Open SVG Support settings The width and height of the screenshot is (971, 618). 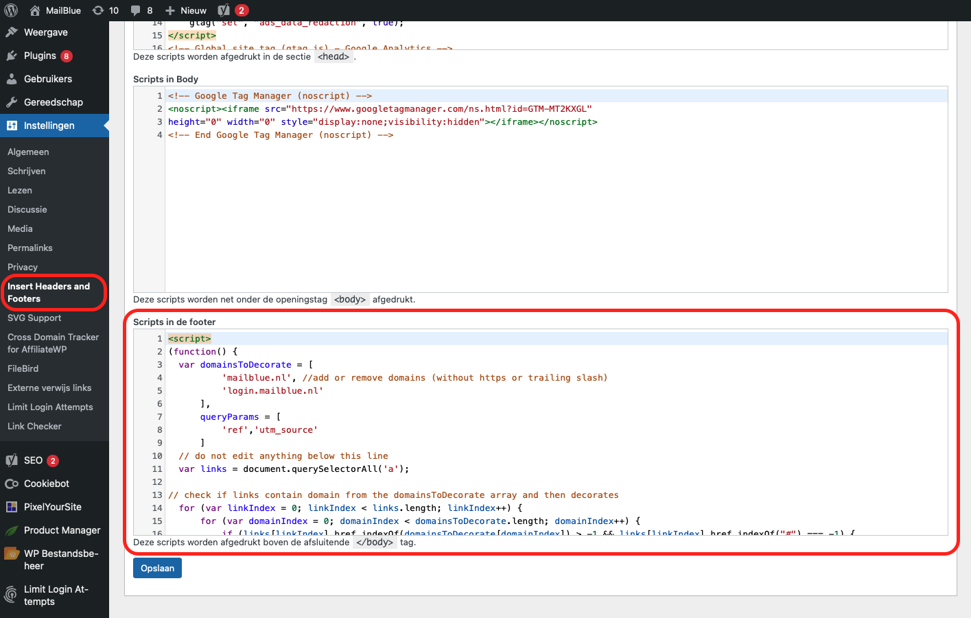(34, 318)
